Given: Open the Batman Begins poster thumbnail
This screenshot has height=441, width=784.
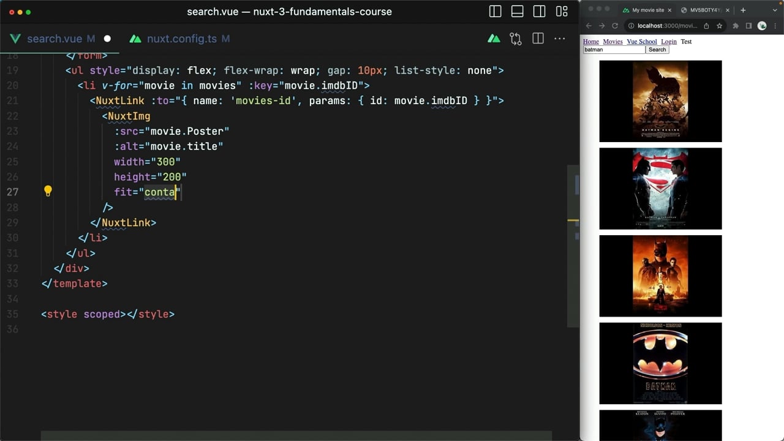Looking at the screenshot, I should coord(660,101).
